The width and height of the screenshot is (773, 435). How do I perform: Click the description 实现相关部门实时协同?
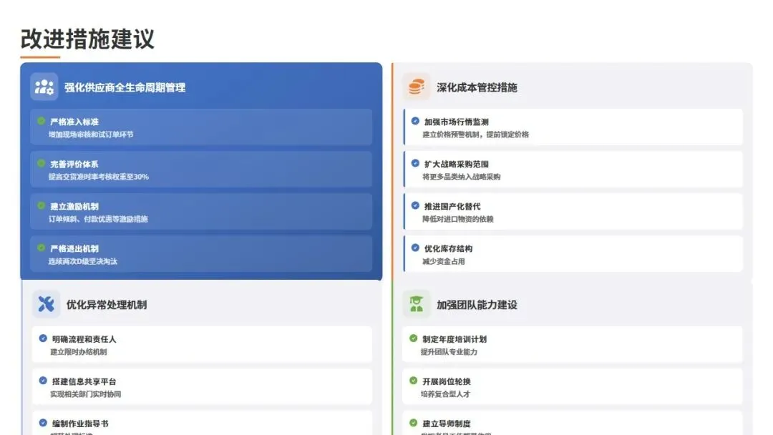[x=86, y=395]
